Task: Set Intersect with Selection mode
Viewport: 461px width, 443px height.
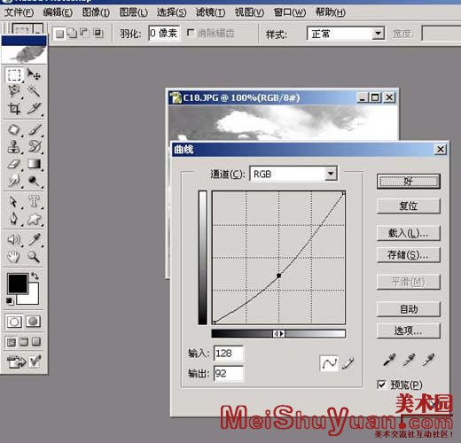Action: pyautogui.click(x=98, y=33)
